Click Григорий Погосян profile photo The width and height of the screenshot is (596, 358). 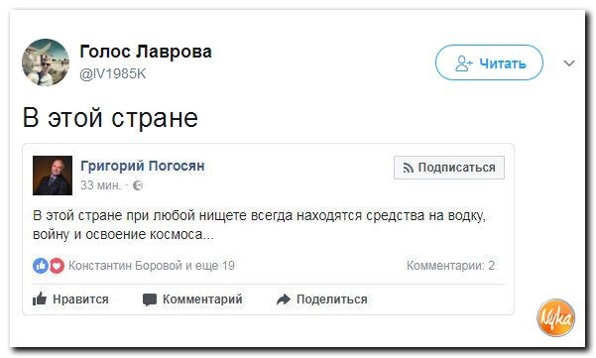pyautogui.click(x=53, y=176)
